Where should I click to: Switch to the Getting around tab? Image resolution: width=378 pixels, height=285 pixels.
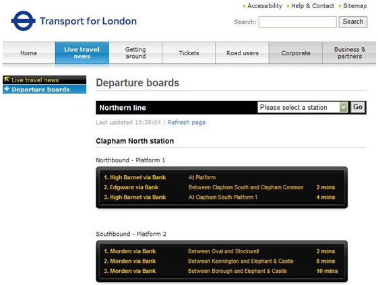pyautogui.click(x=135, y=53)
